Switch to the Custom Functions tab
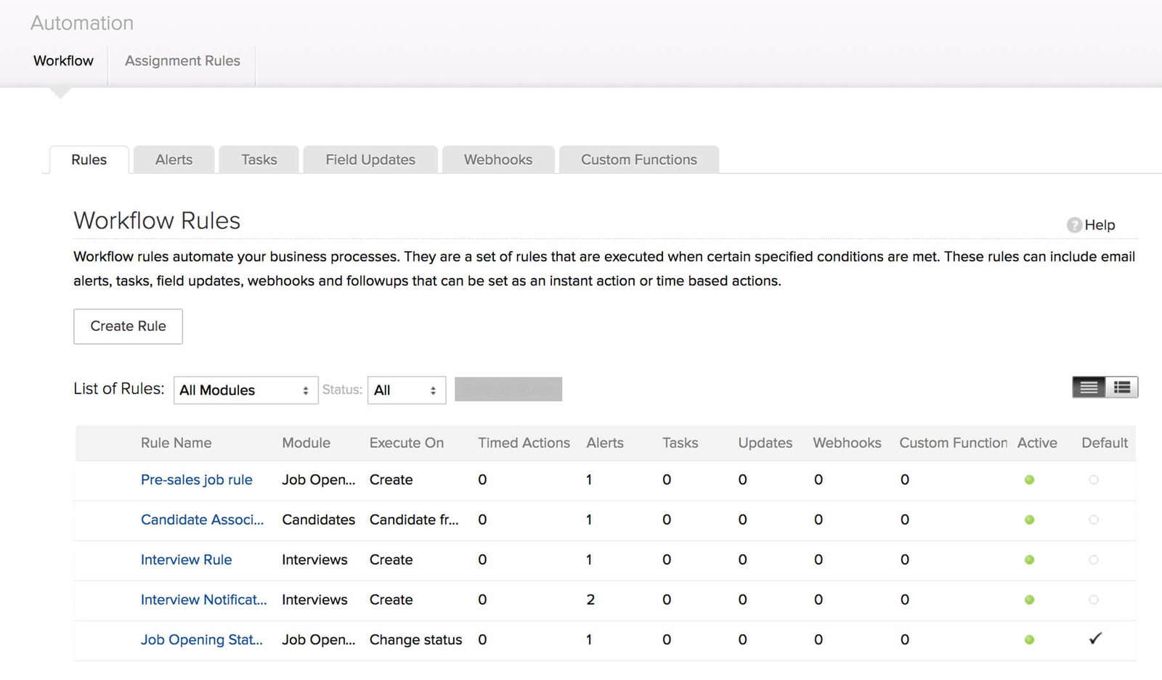 [x=639, y=160]
